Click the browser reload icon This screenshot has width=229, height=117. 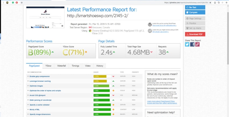pyautogui.click(x=219, y=2)
